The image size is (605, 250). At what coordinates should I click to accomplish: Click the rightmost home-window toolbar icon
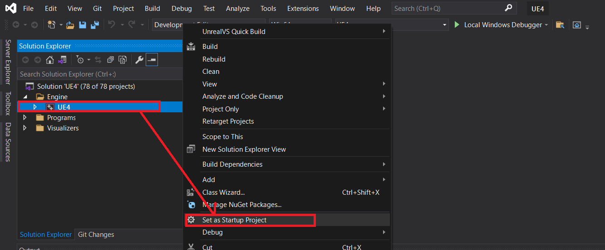(577, 25)
